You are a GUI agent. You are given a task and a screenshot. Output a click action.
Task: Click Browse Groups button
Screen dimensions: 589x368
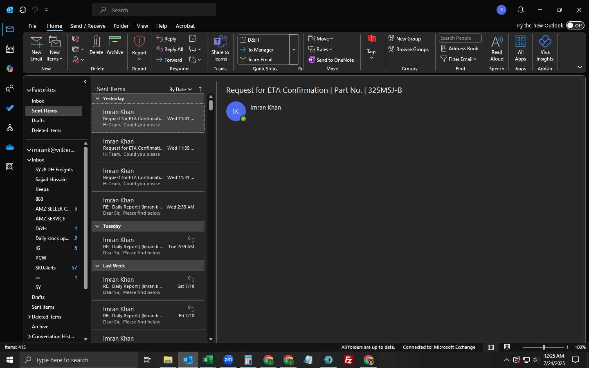coord(408,49)
